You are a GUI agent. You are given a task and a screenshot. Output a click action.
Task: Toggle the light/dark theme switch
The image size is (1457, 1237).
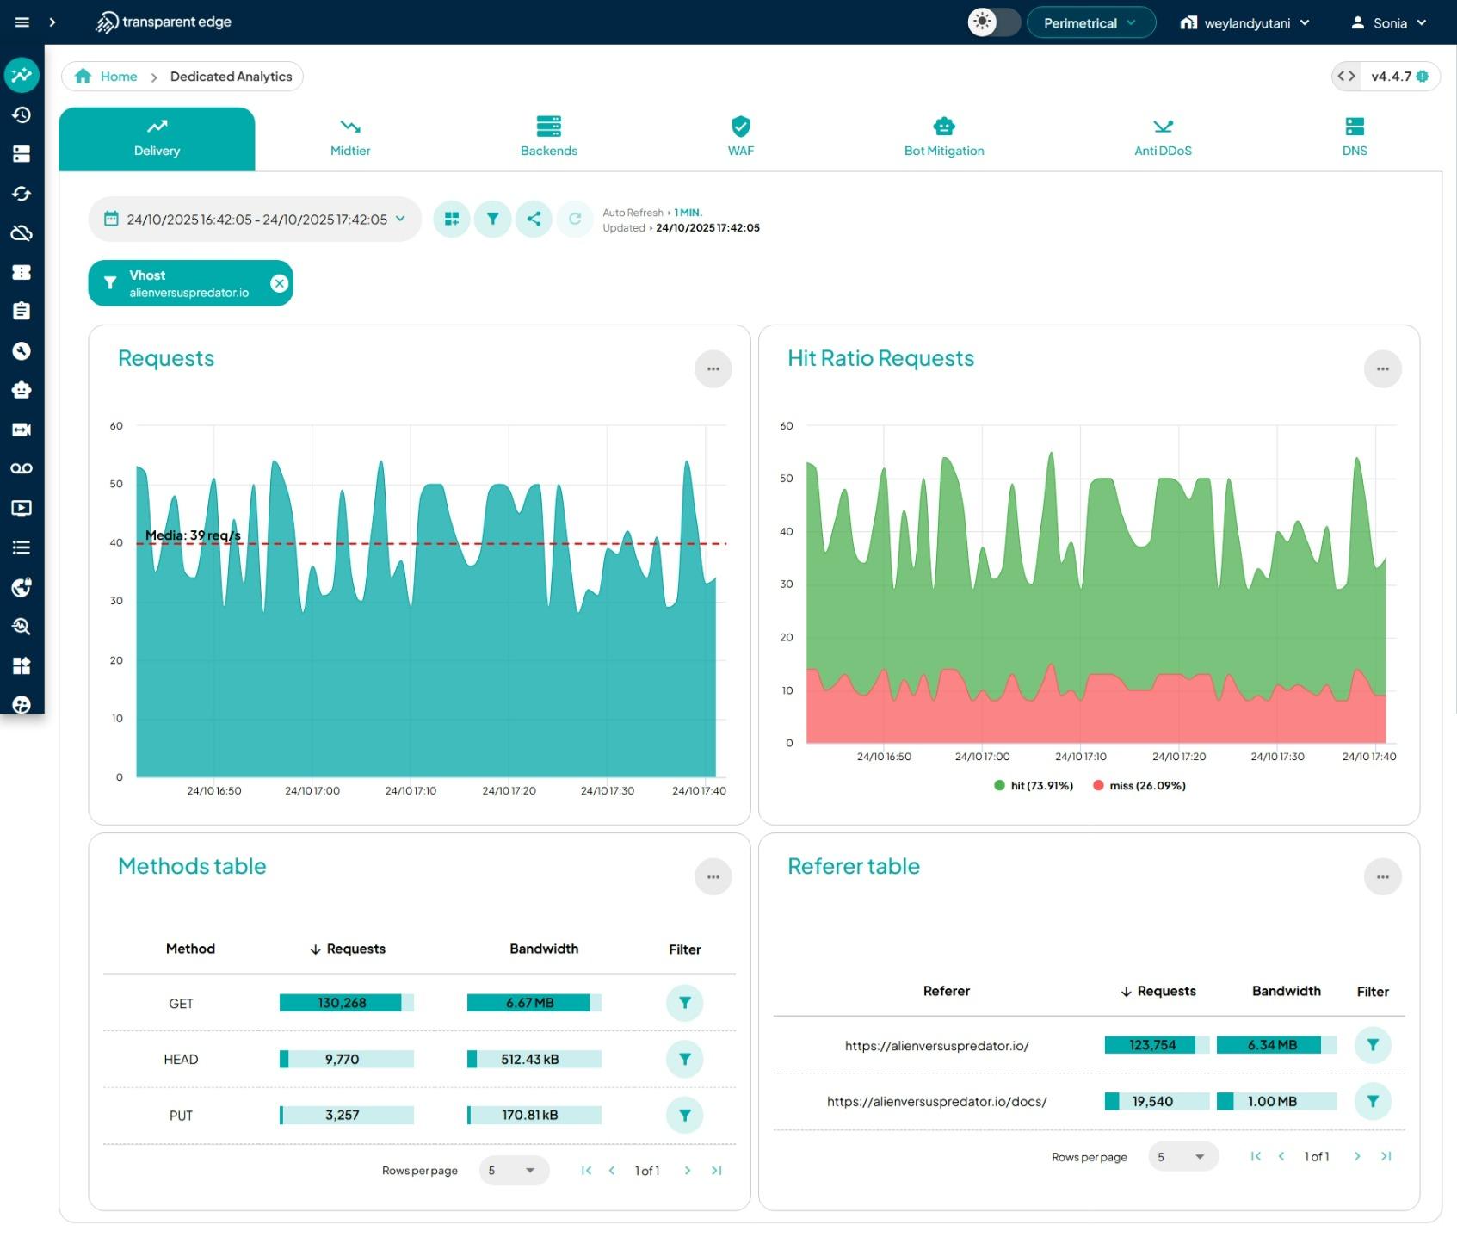point(993,22)
